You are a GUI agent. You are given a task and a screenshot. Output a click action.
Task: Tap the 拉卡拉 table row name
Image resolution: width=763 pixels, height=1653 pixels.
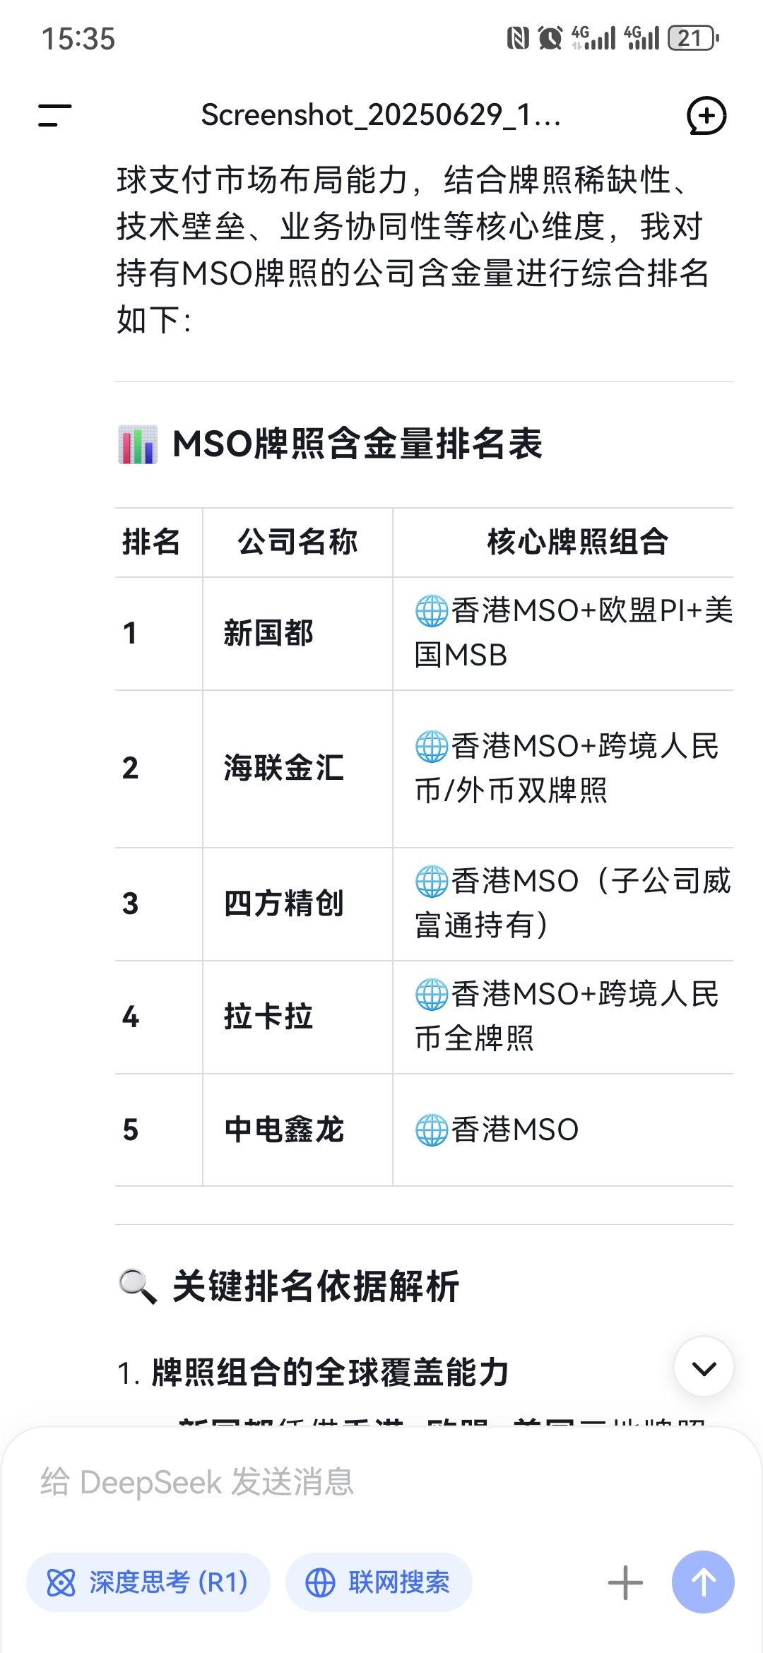point(268,1017)
